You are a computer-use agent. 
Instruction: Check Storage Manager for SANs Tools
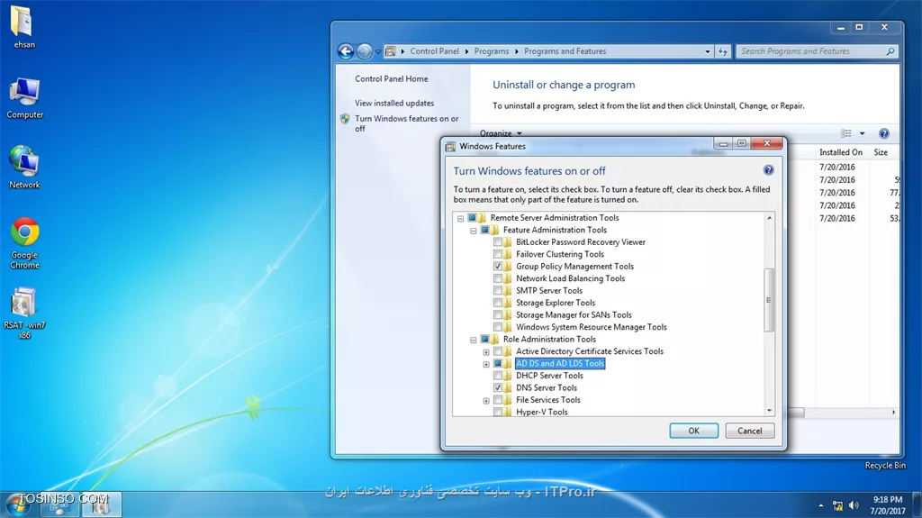[497, 315]
